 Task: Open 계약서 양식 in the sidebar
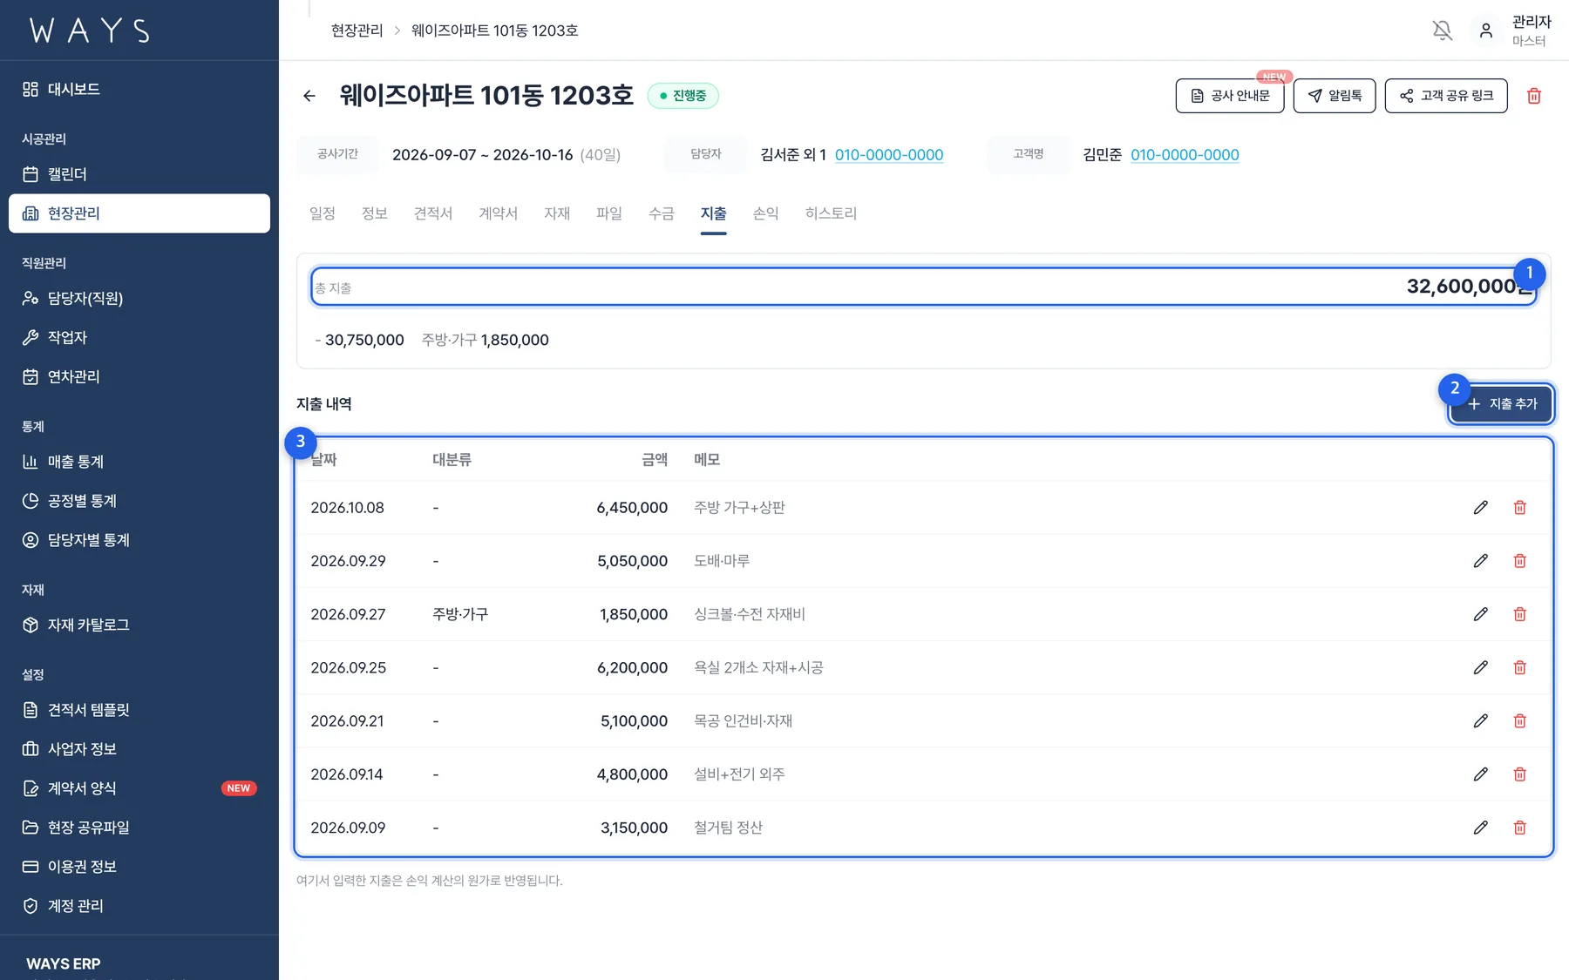(139, 788)
